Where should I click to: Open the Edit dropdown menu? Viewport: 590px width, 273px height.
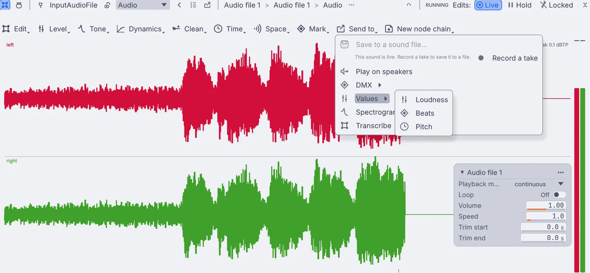coord(16,29)
